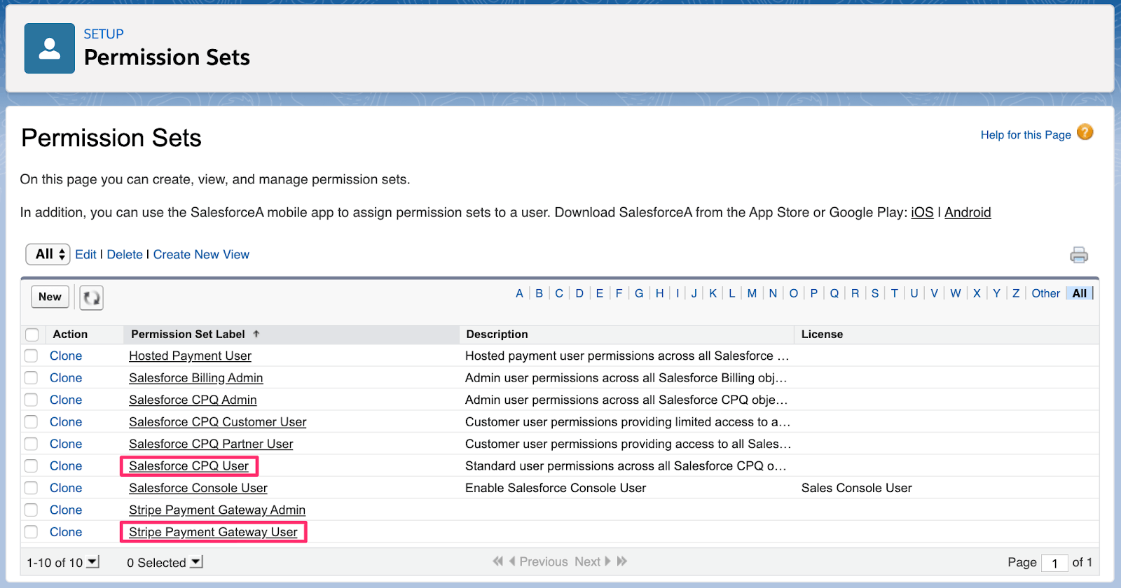Click the Edit view link
Image resolution: width=1121 pixels, height=588 pixels.
coord(85,255)
